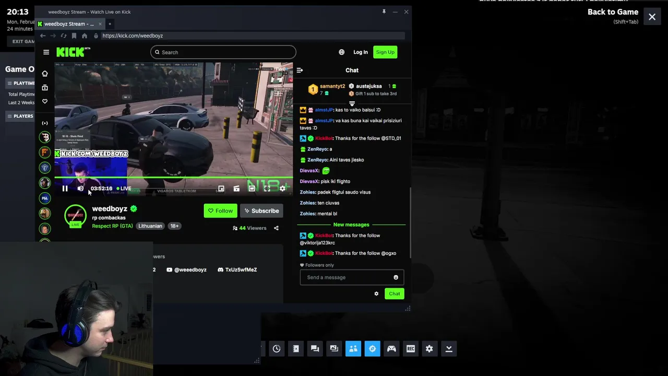Open Steam overlay playtime clock icon
Viewport: 668px width, 376px height.
277,349
